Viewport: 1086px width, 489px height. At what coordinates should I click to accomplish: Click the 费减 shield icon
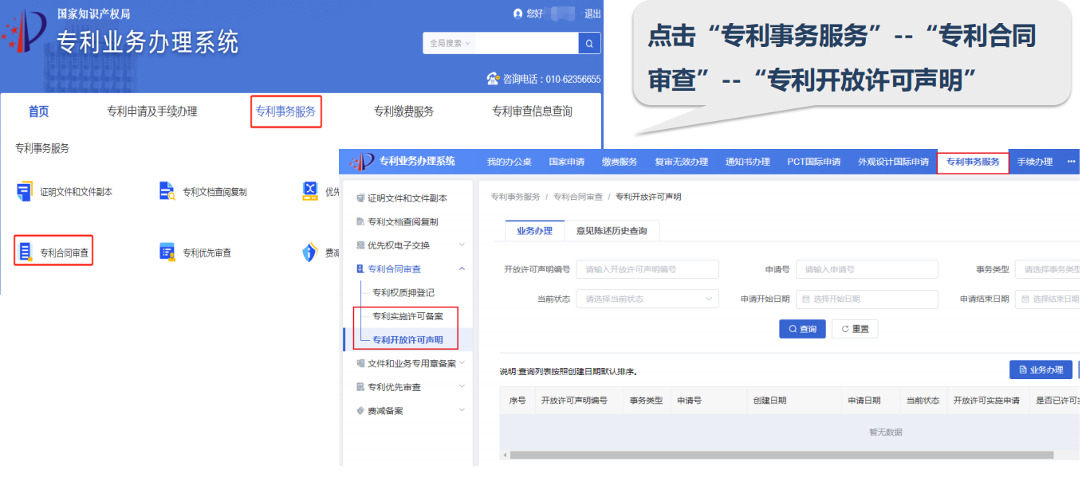coord(309,252)
